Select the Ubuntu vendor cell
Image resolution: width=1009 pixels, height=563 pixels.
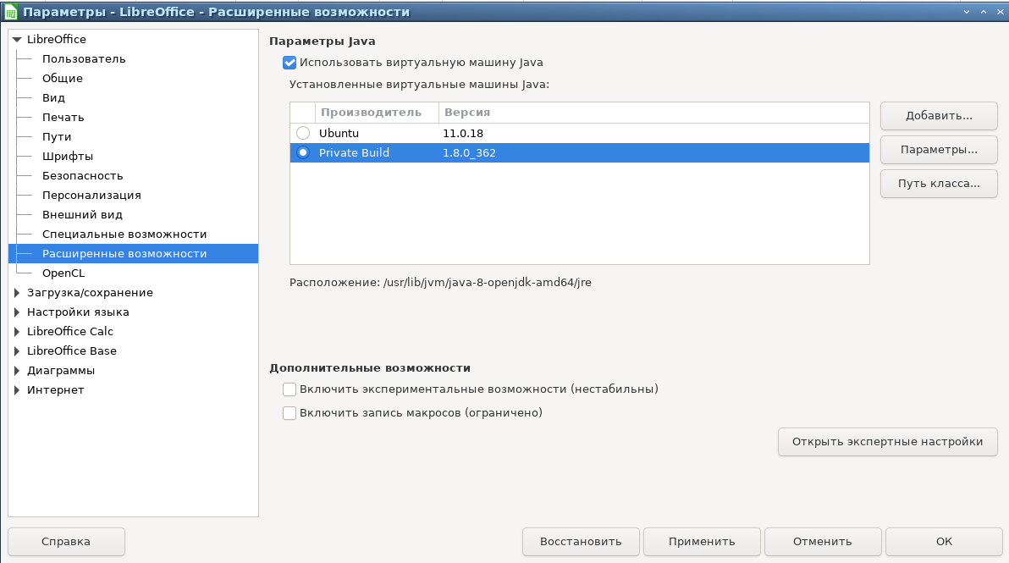(339, 133)
